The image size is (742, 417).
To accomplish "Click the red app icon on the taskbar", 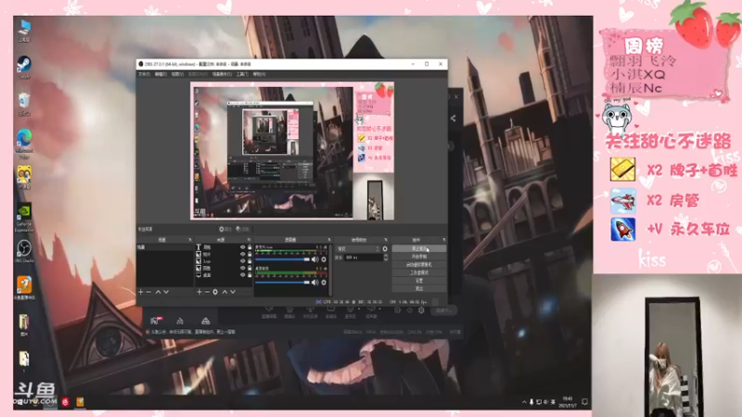I will coord(65,402).
